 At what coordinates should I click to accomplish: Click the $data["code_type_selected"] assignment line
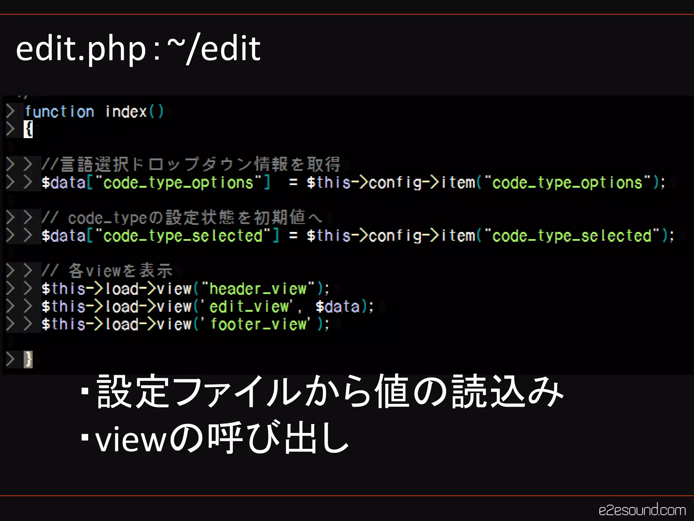(358, 235)
